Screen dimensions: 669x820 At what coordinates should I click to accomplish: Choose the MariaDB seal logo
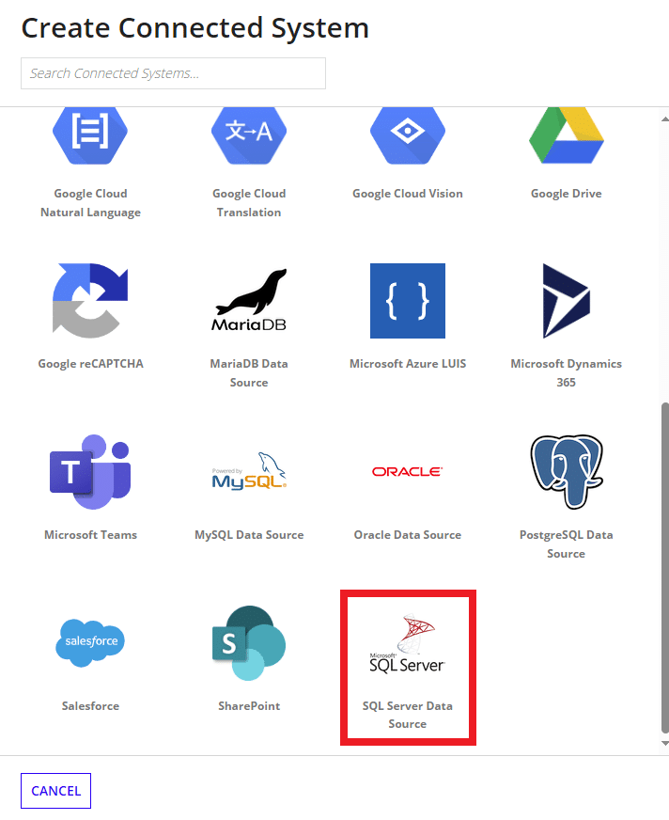tap(249, 301)
